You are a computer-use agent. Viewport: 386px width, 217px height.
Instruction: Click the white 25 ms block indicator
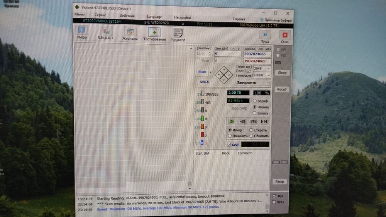[203, 93]
